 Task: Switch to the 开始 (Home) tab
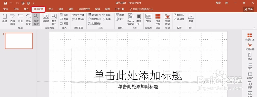pyautogui.click(x=16, y=9)
